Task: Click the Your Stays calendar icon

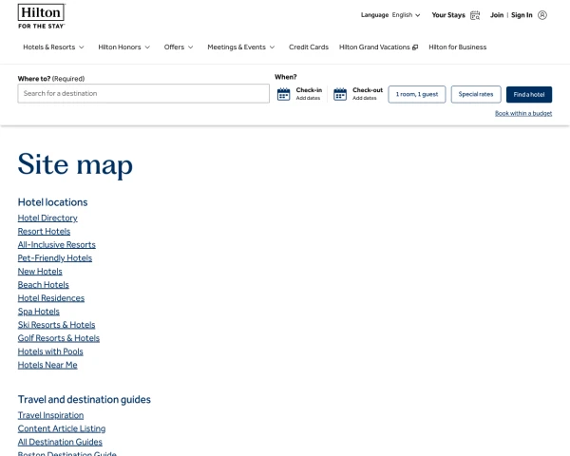Action: click(x=475, y=15)
